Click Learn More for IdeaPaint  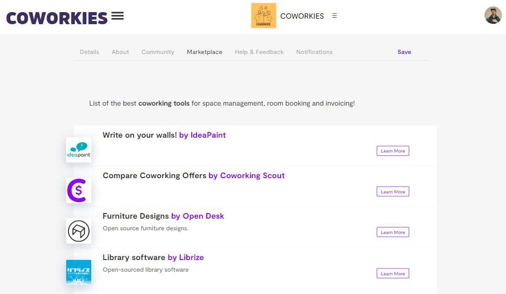[x=393, y=151]
